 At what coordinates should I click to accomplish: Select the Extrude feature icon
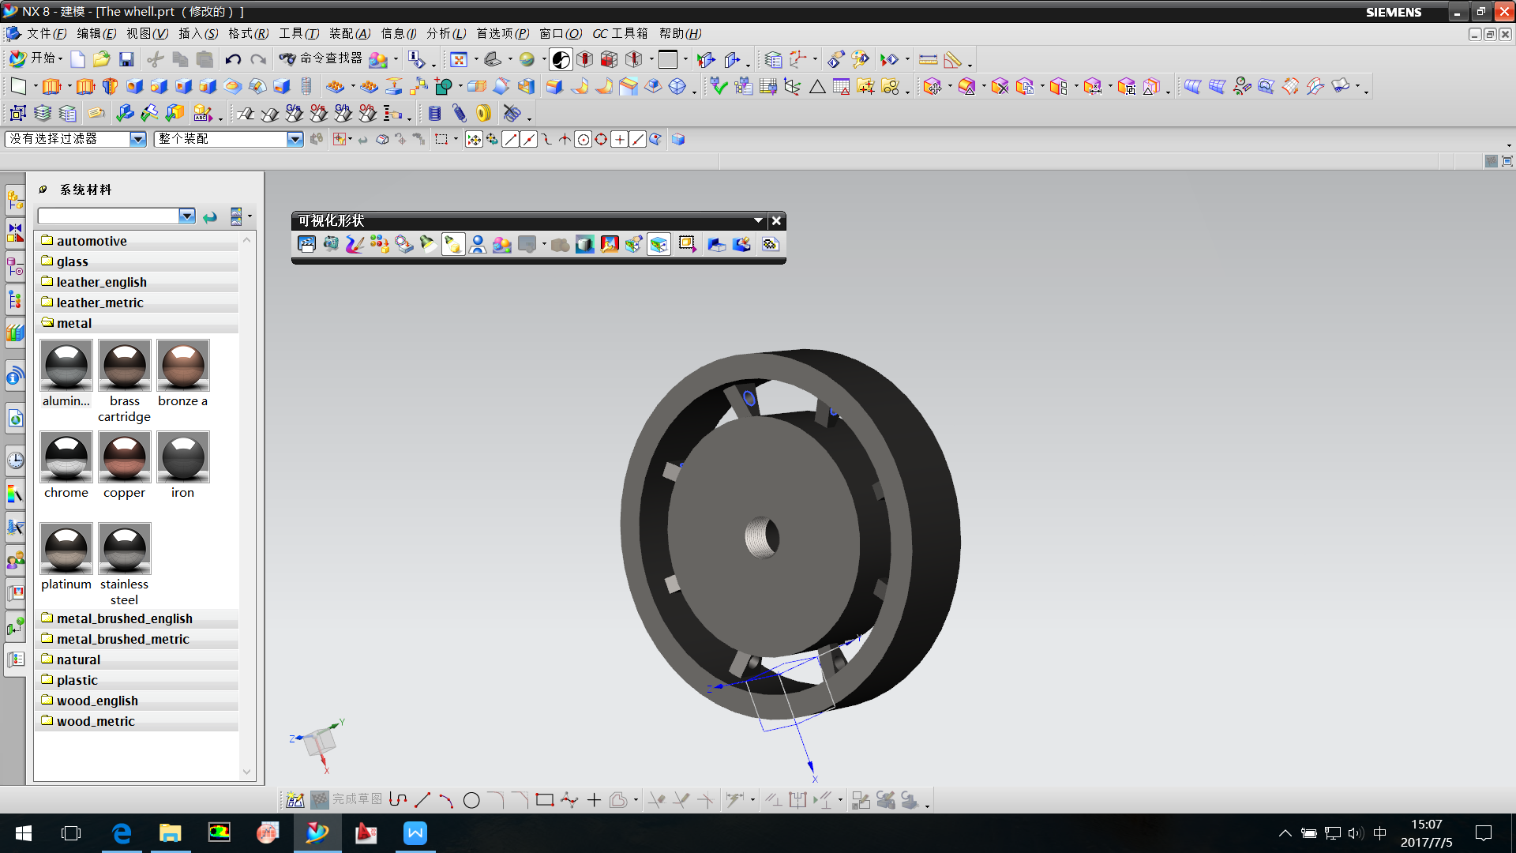[51, 86]
